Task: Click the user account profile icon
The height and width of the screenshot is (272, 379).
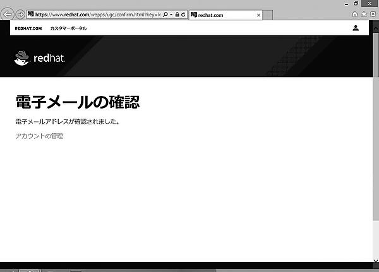Action: [x=356, y=28]
